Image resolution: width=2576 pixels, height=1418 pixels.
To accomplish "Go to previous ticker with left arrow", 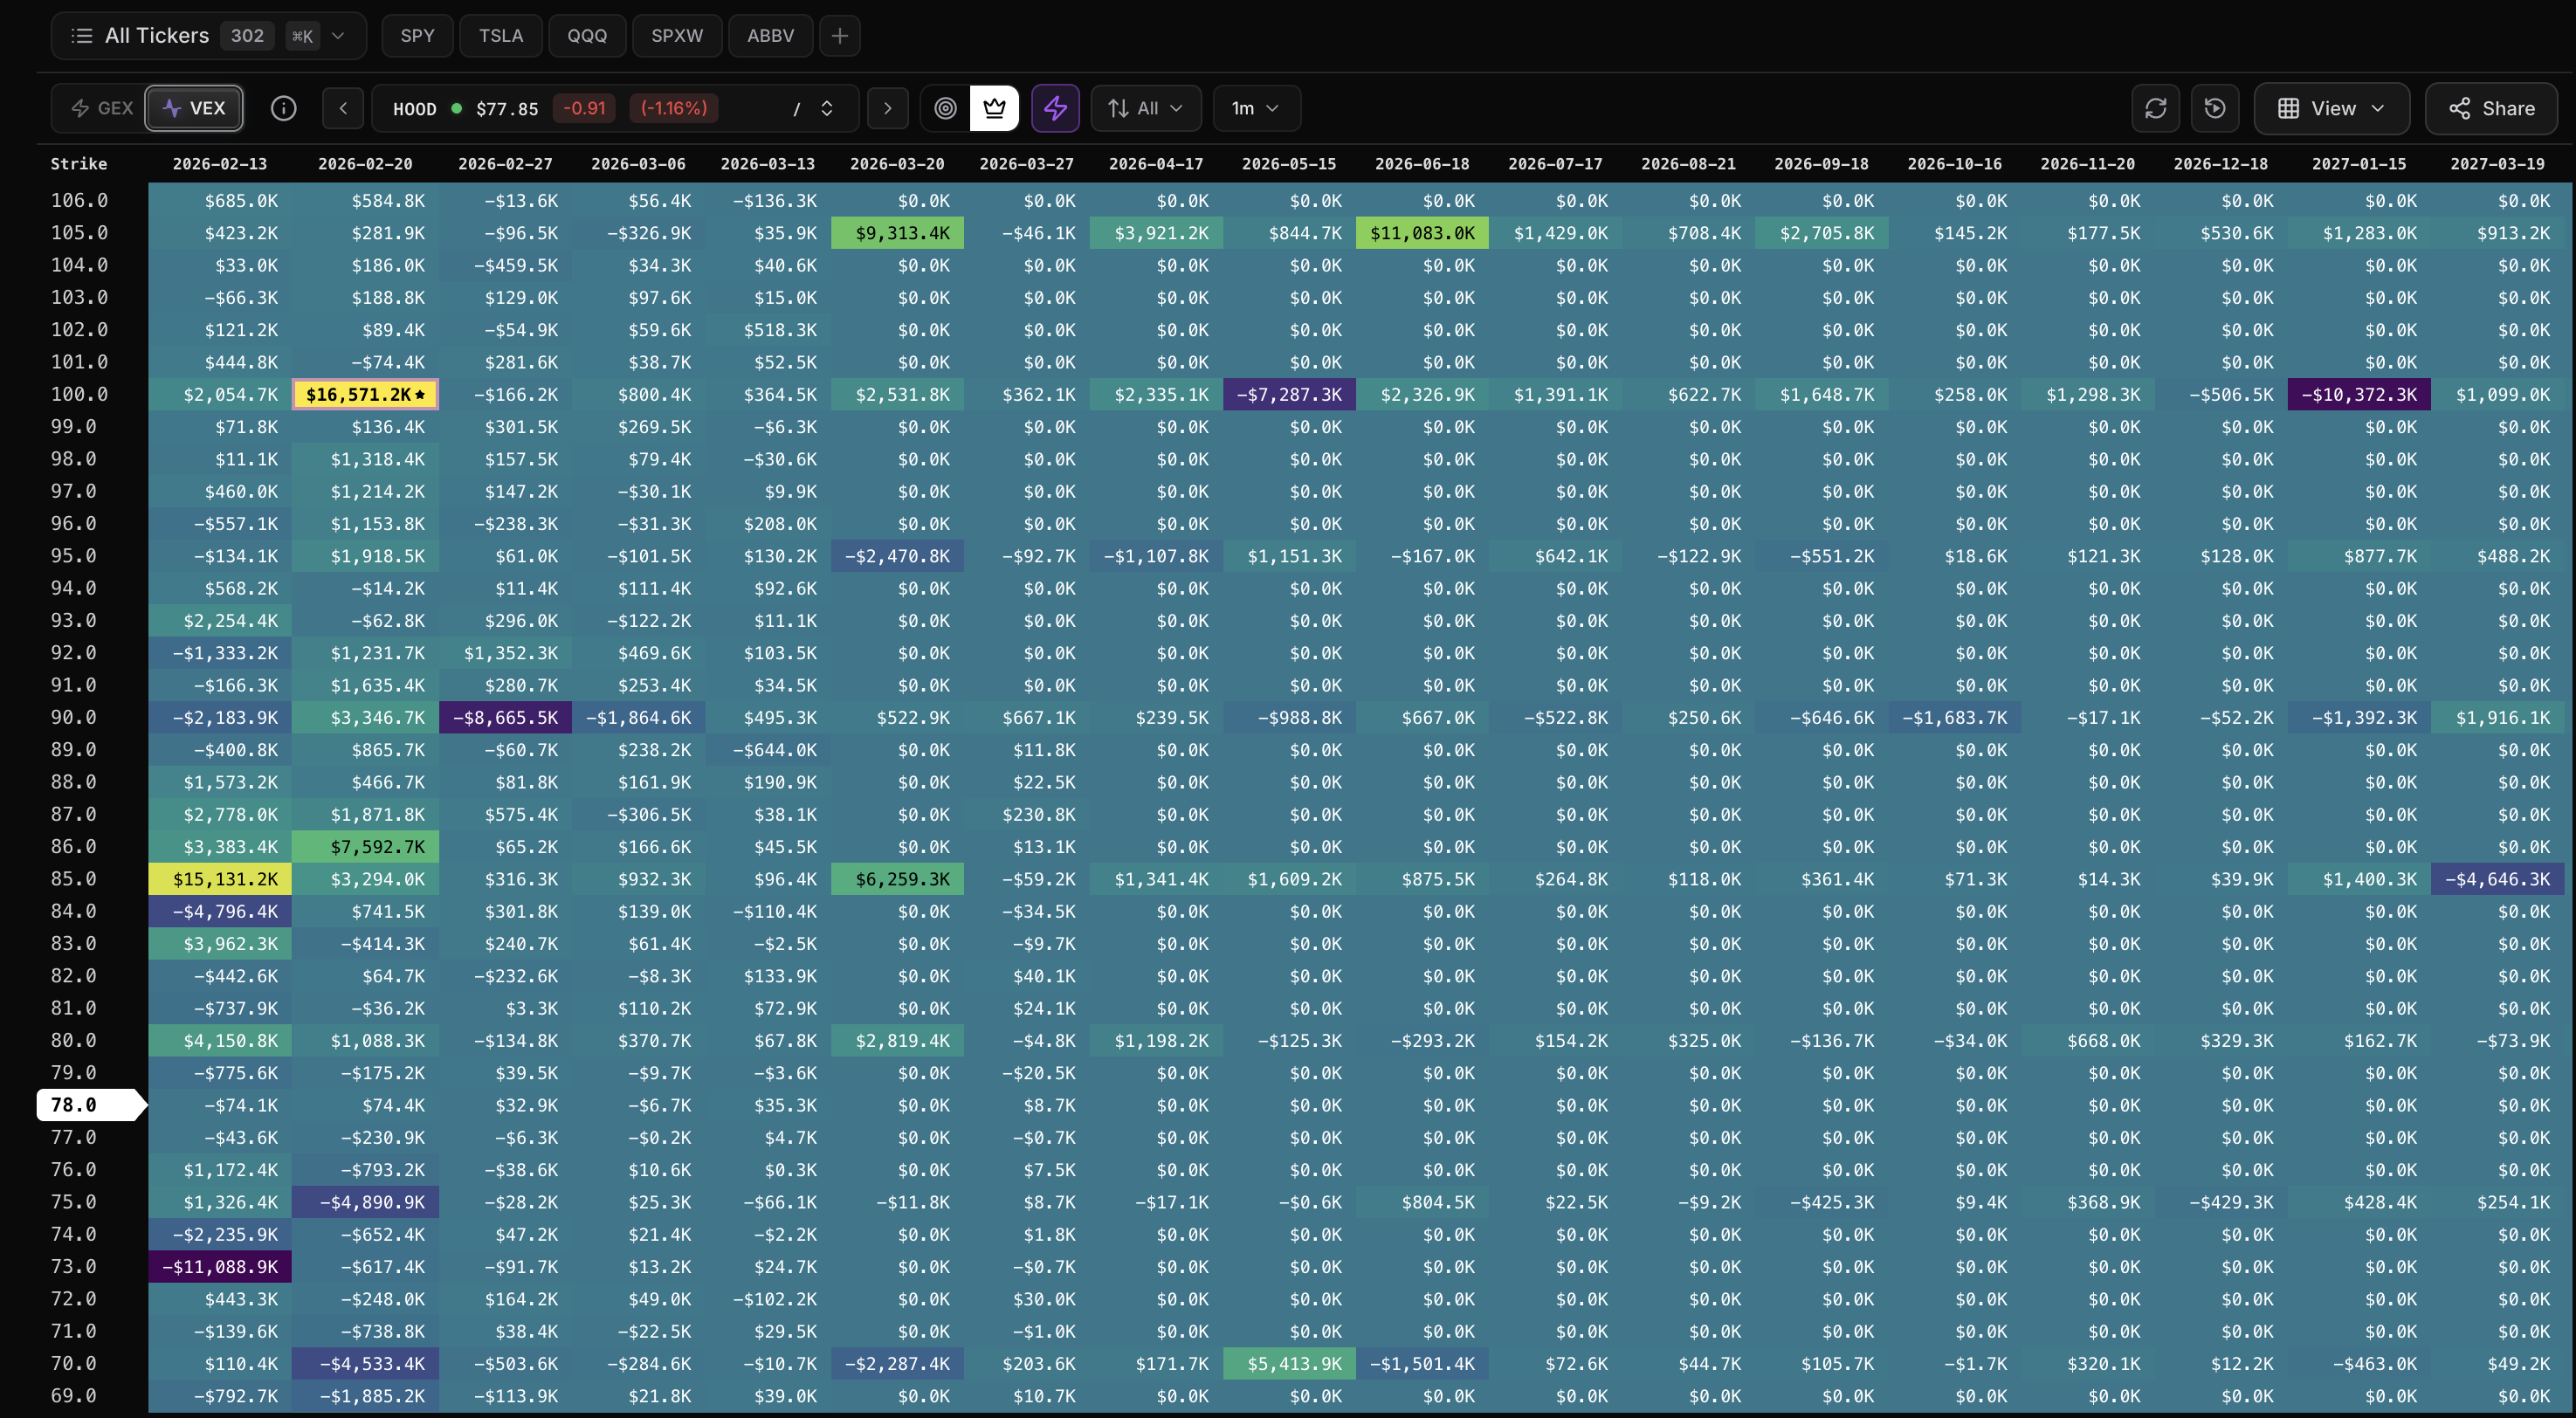I will pos(343,108).
